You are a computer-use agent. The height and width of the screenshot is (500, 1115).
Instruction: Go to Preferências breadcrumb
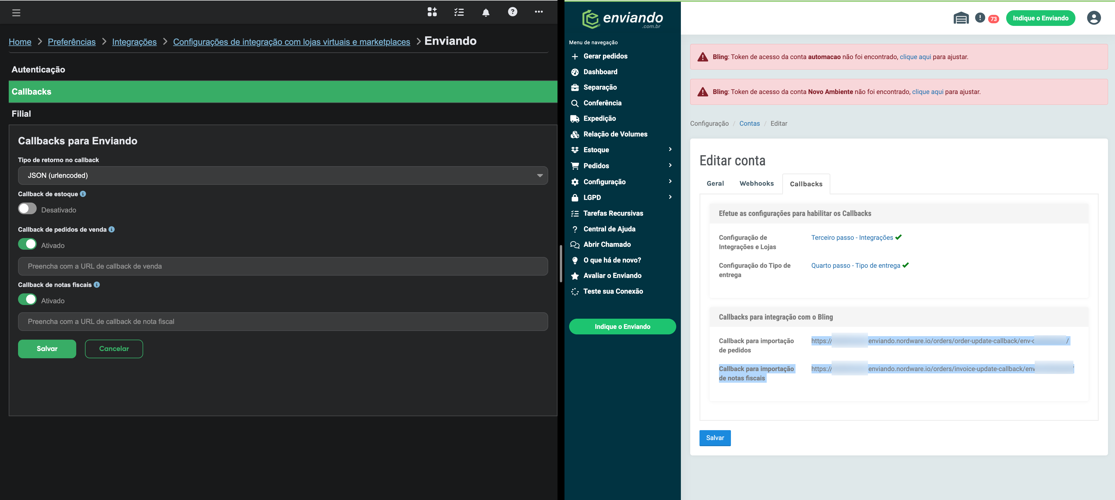[x=71, y=42]
